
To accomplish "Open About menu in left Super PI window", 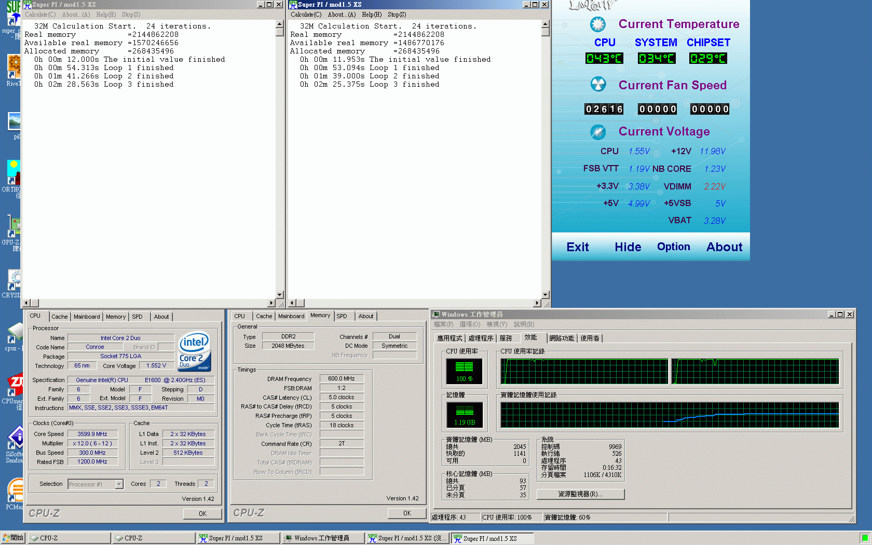I will click(76, 15).
